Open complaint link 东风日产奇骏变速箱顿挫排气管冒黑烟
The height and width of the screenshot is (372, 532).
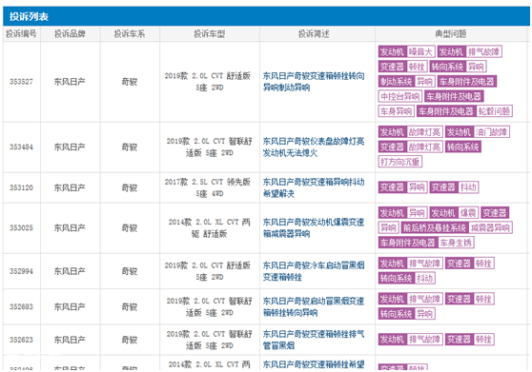(314, 340)
